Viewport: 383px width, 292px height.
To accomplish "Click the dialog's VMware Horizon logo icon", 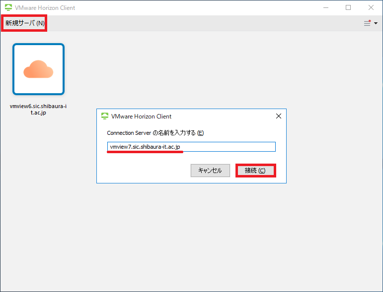I will tap(105, 117).
